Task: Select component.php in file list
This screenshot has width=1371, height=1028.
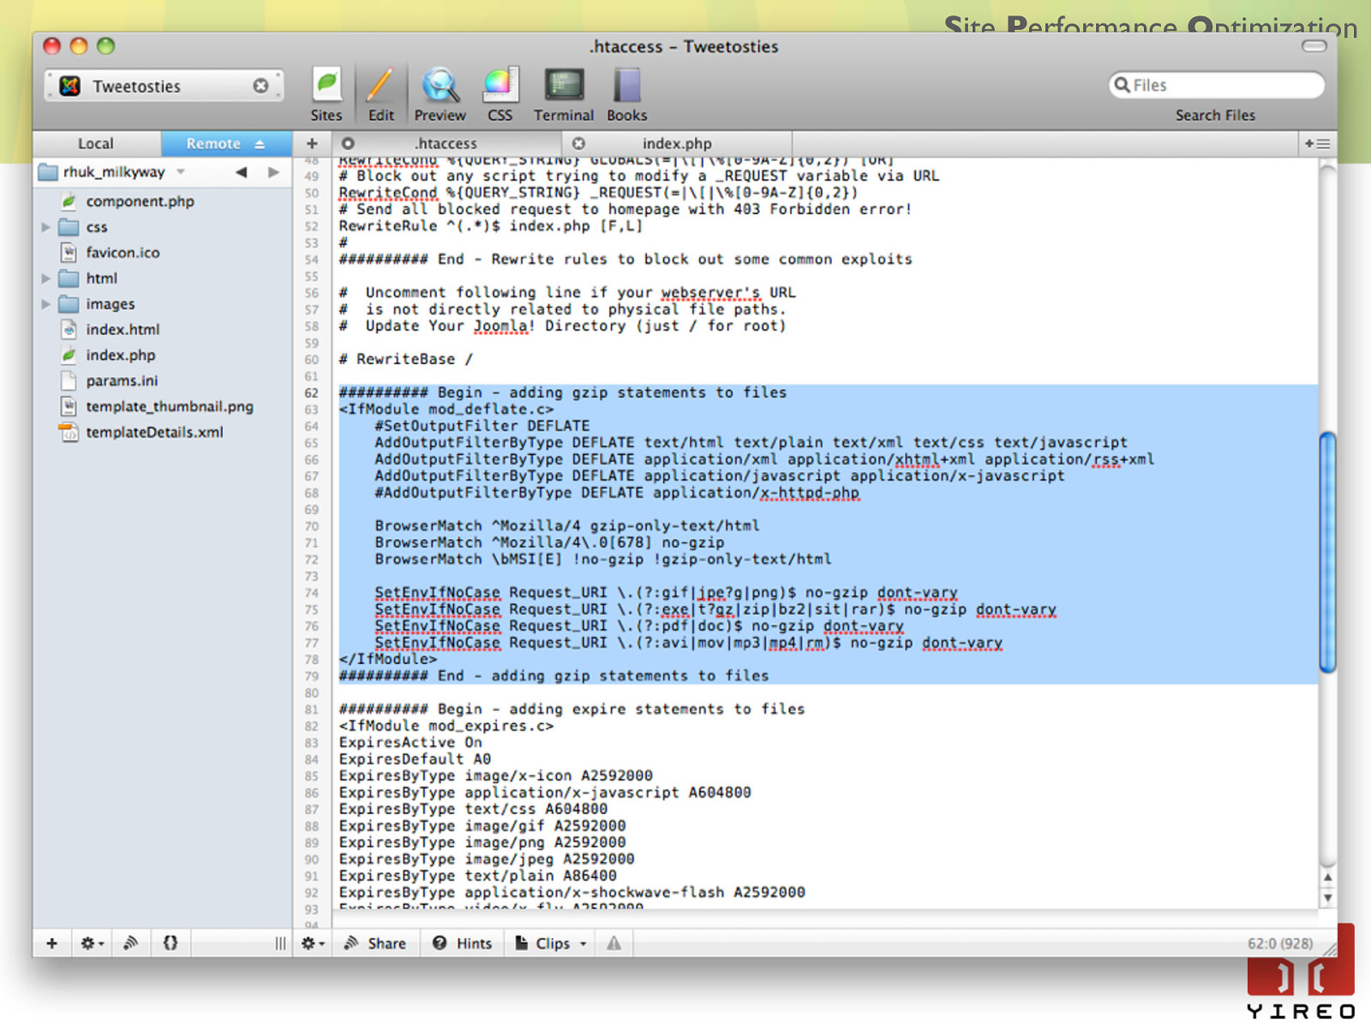Action: 140,201
